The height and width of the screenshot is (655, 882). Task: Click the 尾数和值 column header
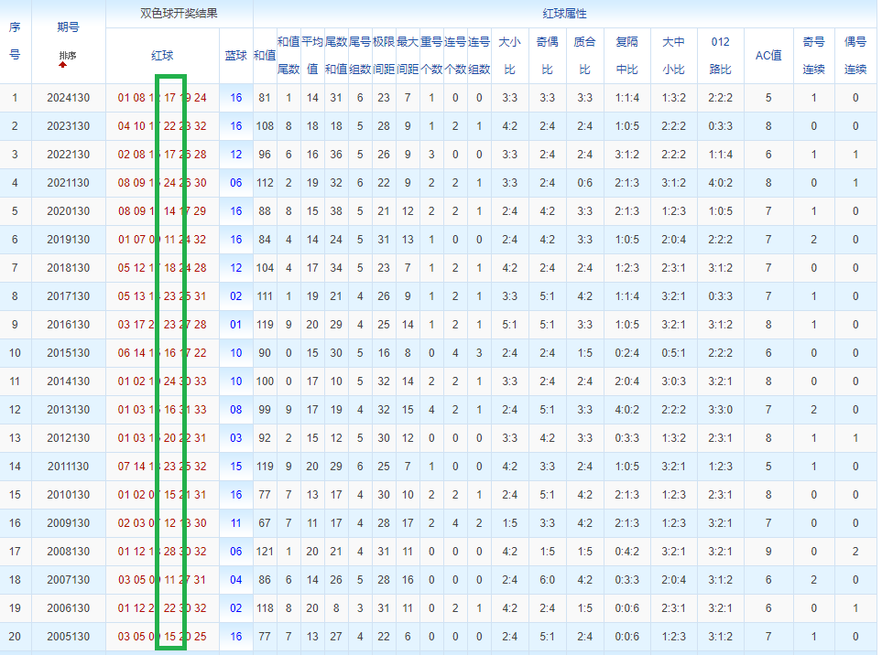coord(336,55)
